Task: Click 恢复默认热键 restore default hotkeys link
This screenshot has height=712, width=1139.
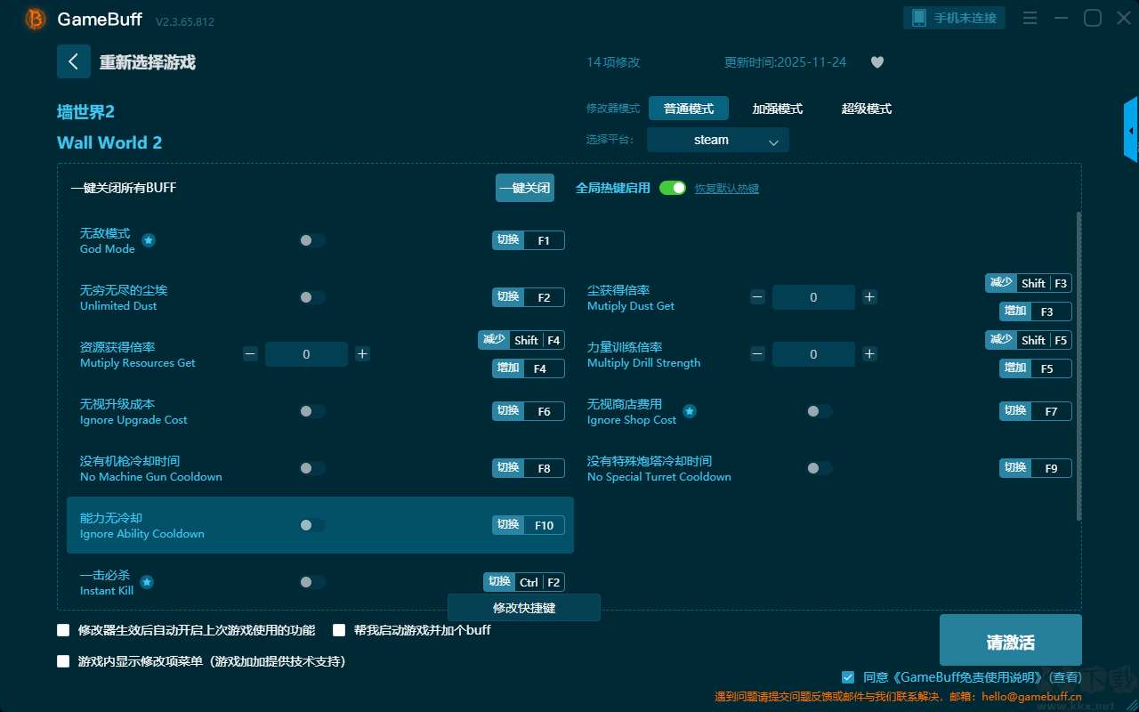Action: click(x=727, y=189)
